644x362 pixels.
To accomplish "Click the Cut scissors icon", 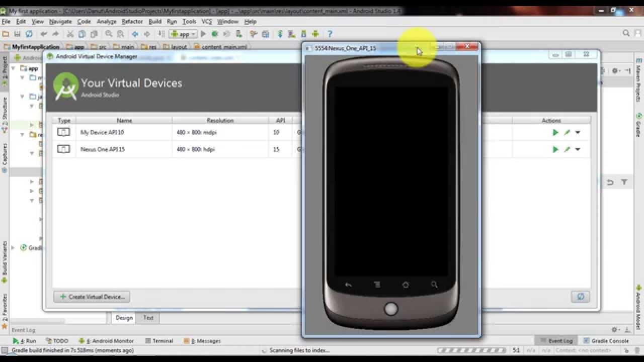I will click(70, 34).
